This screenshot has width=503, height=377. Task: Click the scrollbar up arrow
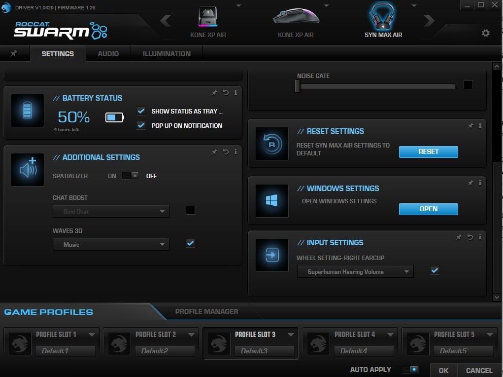coord(497,67)
